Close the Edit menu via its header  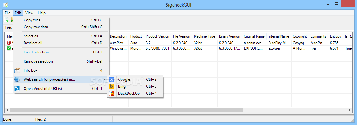(x=18, y=13)
